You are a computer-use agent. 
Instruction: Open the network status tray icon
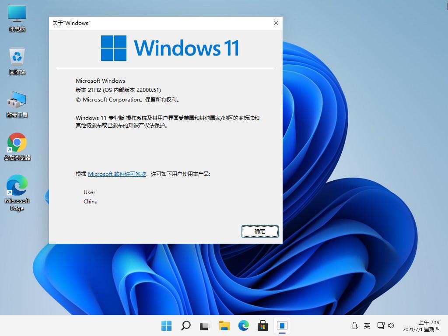point(381,325)
